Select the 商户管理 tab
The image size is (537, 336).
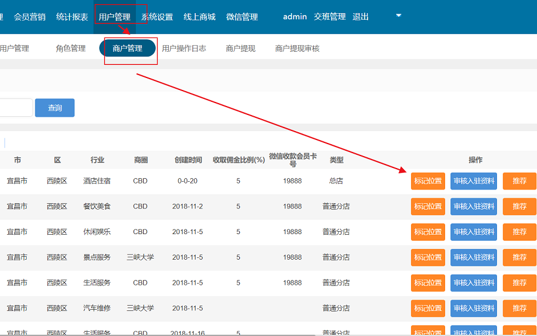coord(128,48)
